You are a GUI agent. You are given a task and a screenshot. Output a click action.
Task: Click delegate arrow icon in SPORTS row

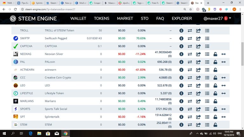click(x=223, y=109)
